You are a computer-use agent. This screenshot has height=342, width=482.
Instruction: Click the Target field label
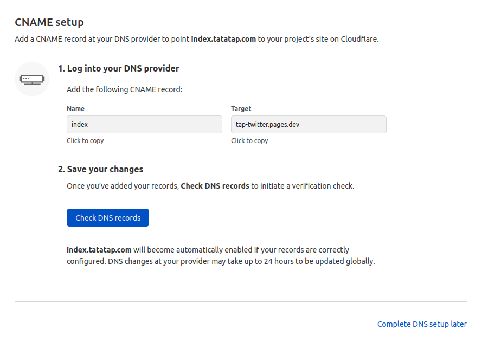[241, 109]
